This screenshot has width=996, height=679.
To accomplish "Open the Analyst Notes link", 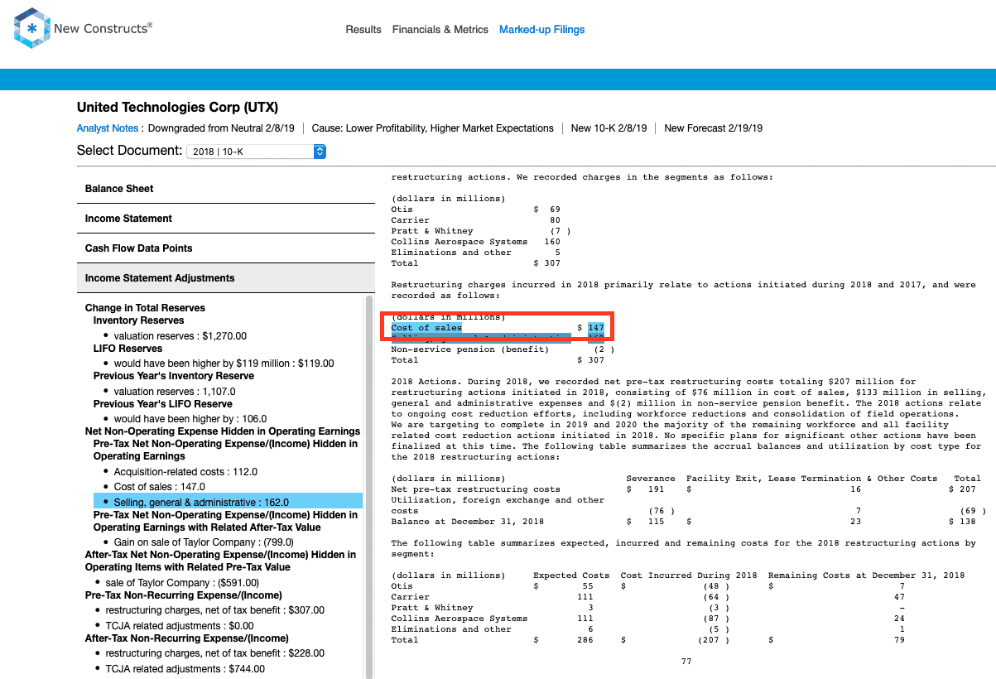I will (x=108, y=128).
